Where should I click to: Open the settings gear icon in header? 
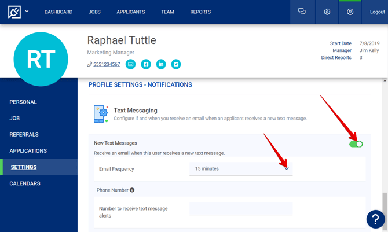327,12
